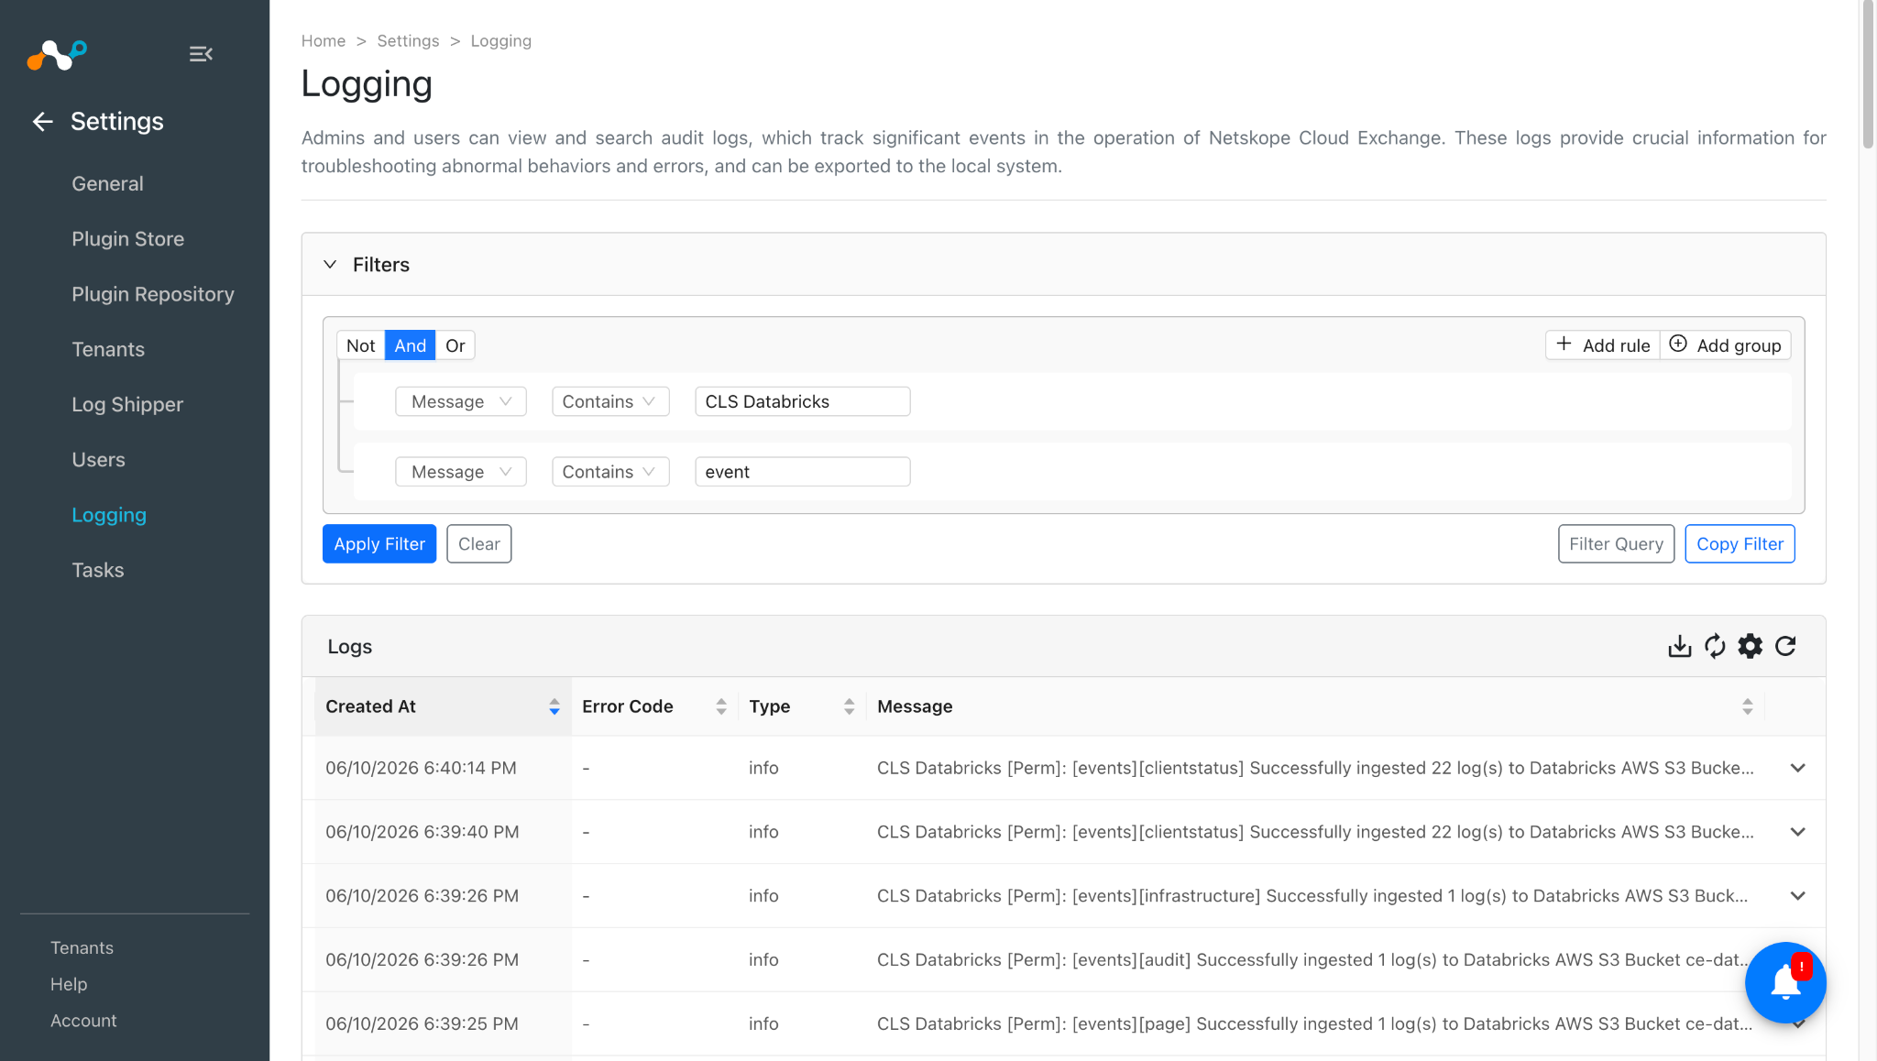Reload logs using the refresh icon
This screenshot has width=1877, height=1061.
coord(1785,647)
